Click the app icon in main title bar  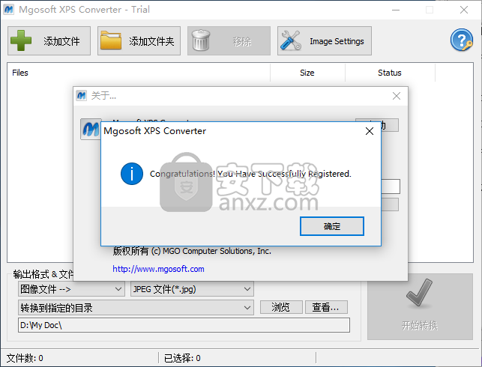click(8, 10)
